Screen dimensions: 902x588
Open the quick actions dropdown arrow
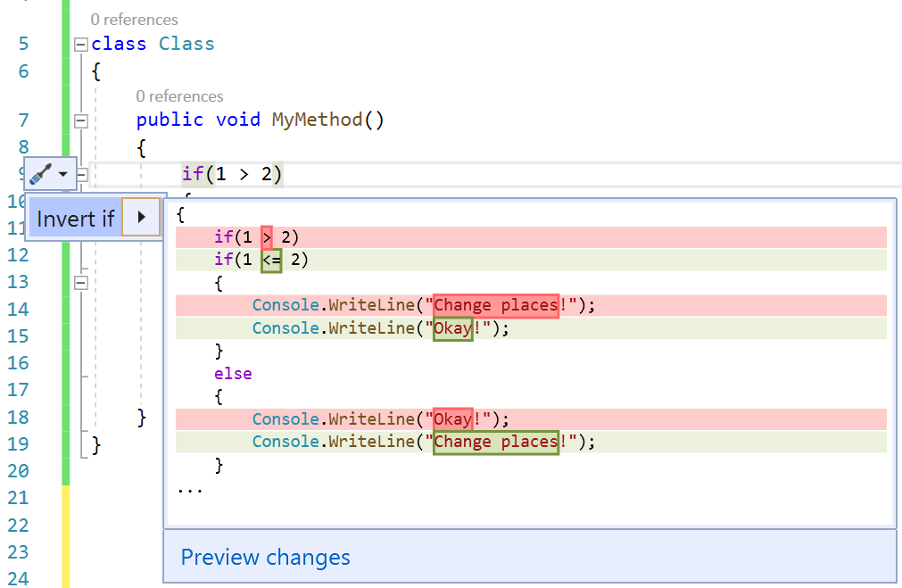(x=63, y=174)
